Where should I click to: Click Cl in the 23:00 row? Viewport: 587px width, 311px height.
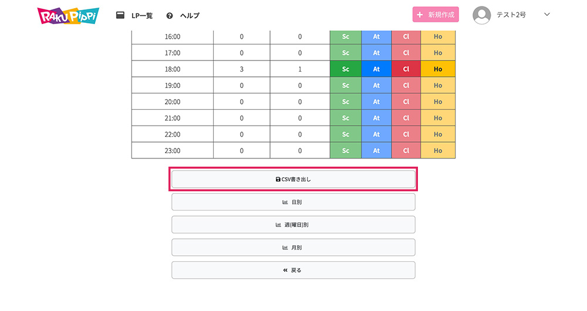pos(406,150)
